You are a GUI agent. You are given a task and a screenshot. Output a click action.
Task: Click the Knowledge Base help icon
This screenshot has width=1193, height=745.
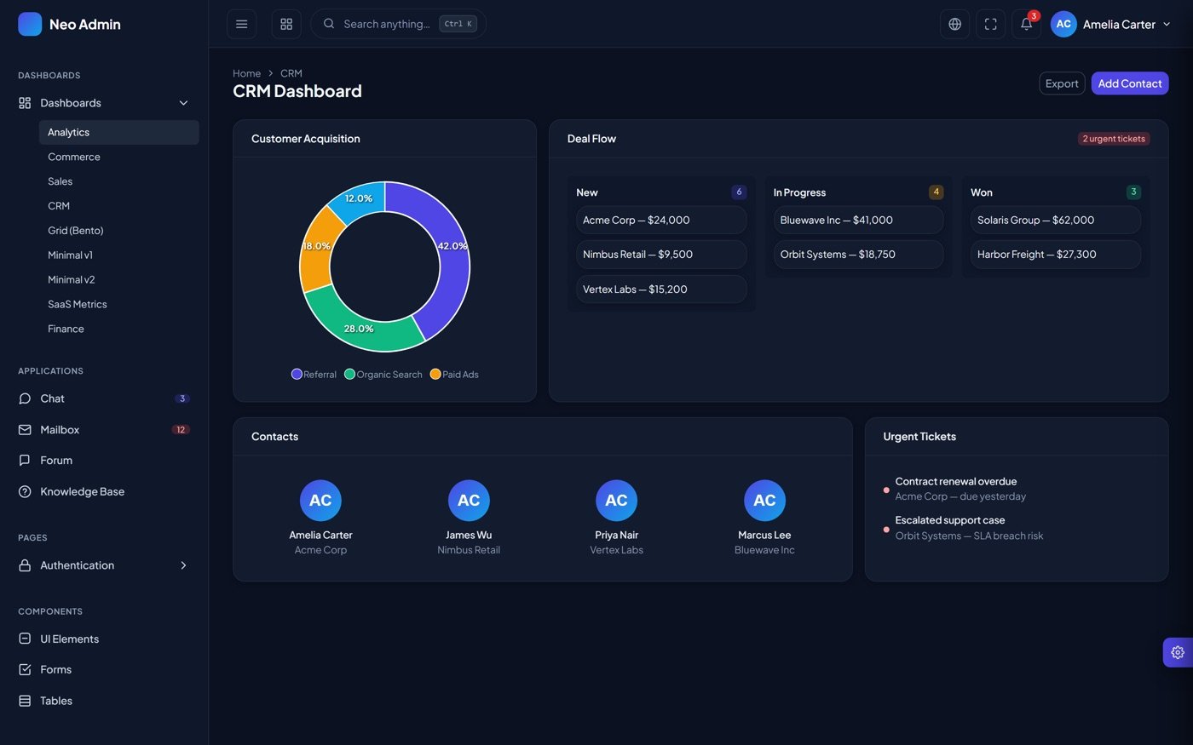click(25, 491)
